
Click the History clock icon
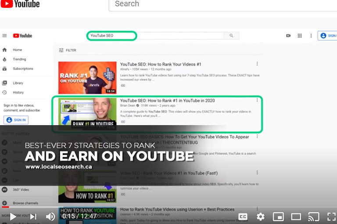click(4, 92)
